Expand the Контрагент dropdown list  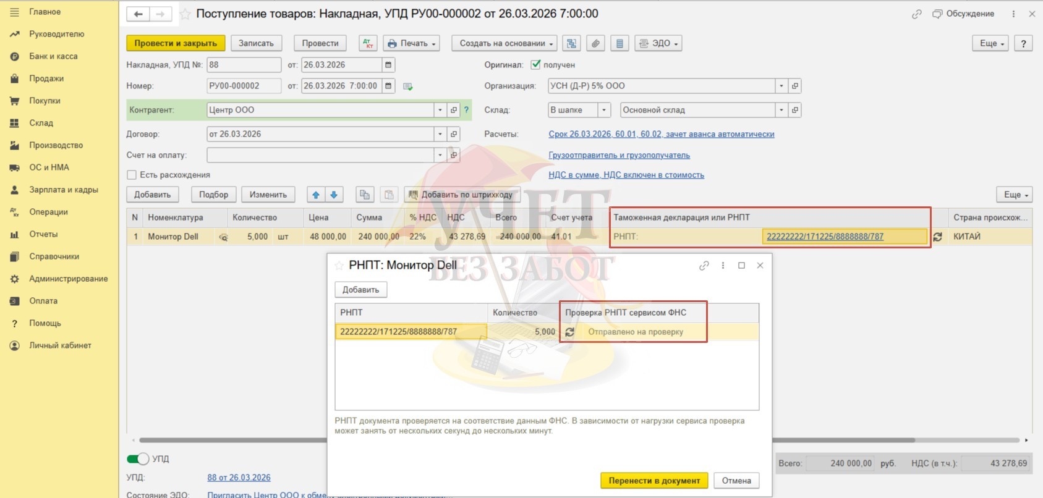pyautogui.click(x=440, y=110)
